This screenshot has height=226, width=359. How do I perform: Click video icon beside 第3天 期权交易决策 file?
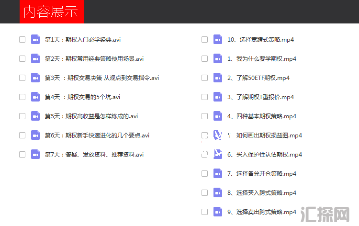tap(35, 78)
